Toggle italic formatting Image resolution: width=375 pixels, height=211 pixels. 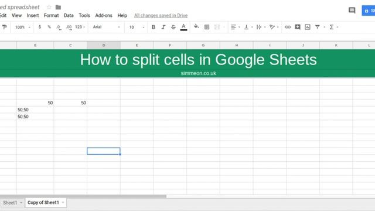[163, 27]
